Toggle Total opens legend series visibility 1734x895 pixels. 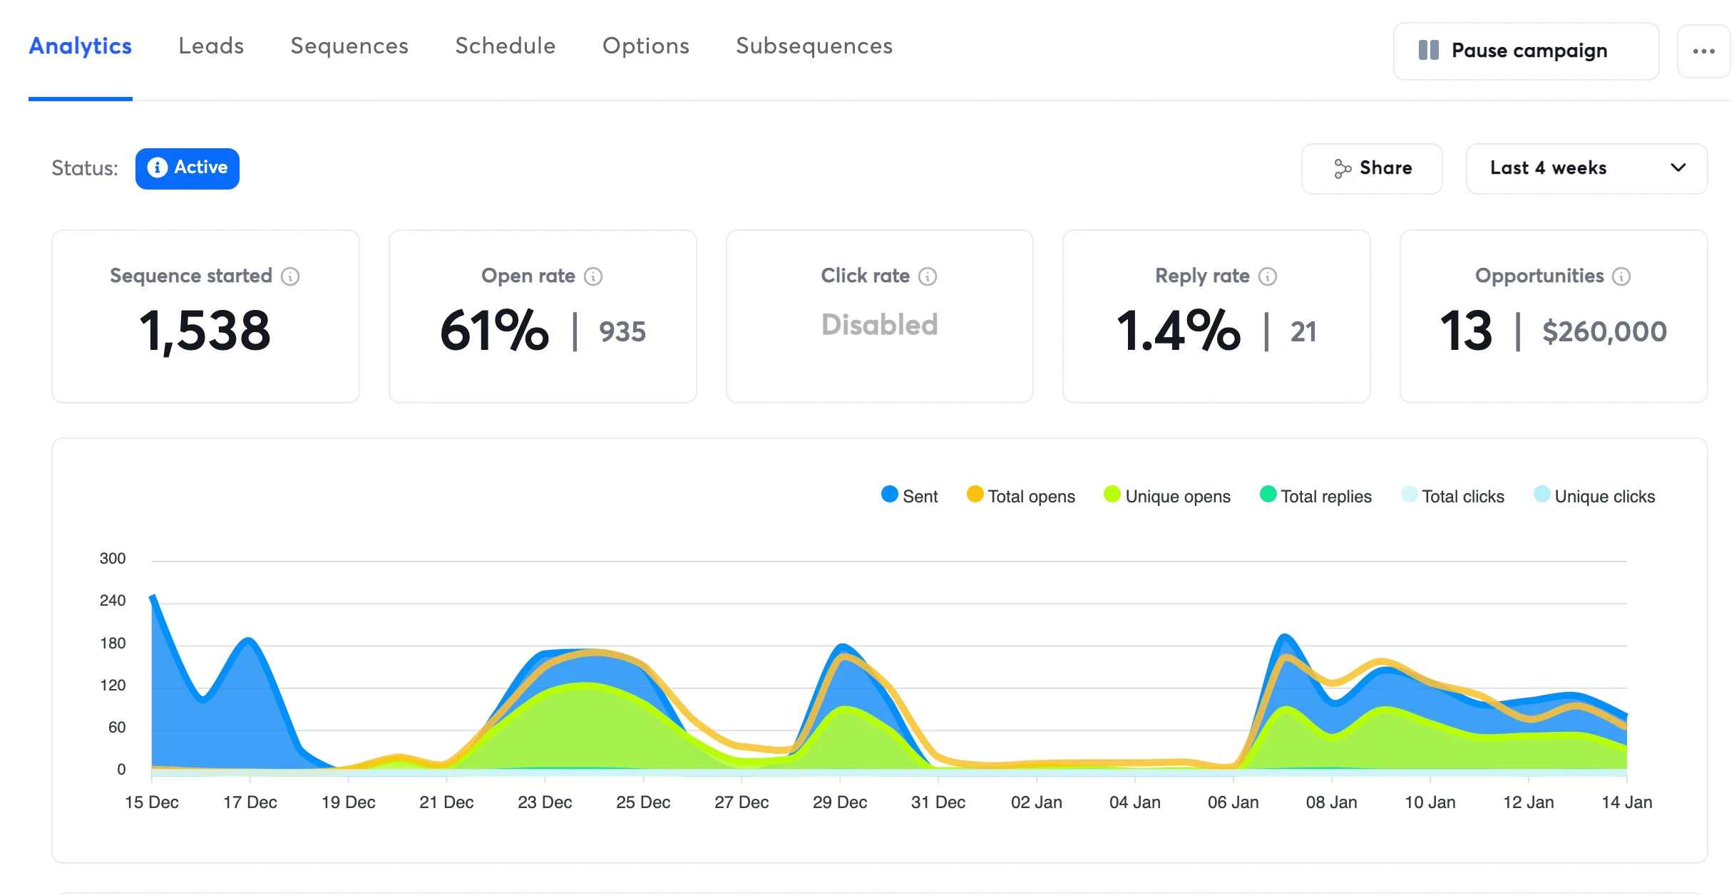(1021, 496)
